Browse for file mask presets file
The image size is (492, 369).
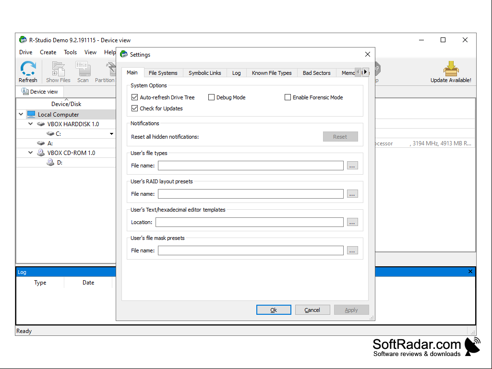pos(352,250)
